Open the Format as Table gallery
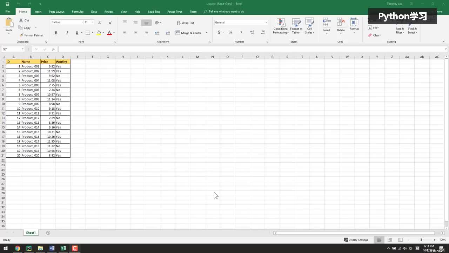The width and height of the screenshot is (449, 253). (x=296, y=26)
